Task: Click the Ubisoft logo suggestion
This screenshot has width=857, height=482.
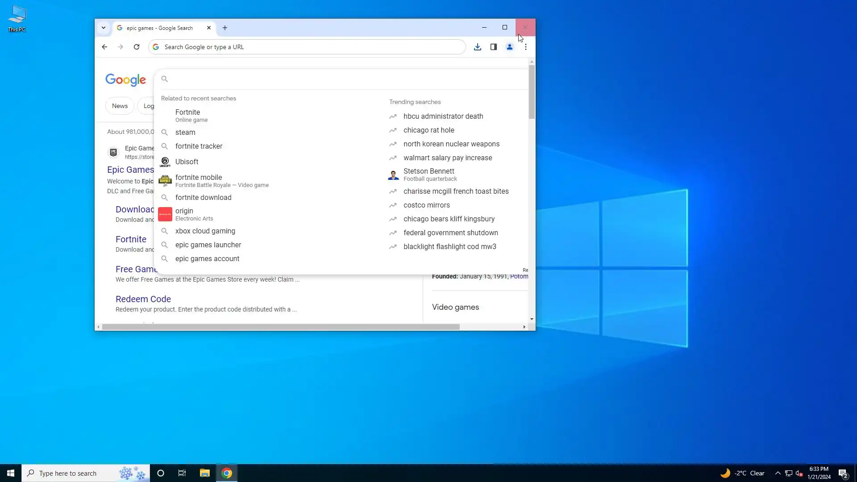Action: [165, 162]
